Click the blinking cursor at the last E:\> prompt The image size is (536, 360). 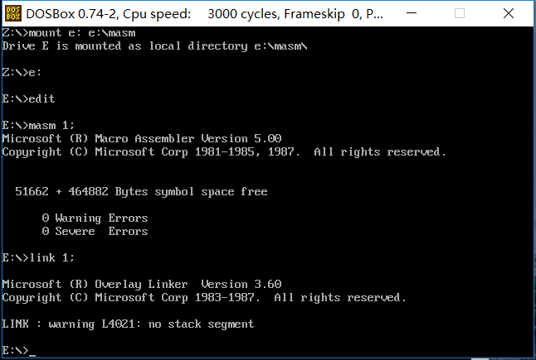coord(32,352)
